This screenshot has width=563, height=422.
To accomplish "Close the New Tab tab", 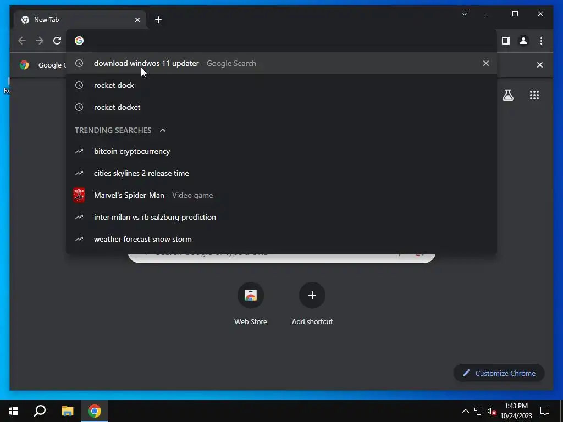I will click(137, 20).
